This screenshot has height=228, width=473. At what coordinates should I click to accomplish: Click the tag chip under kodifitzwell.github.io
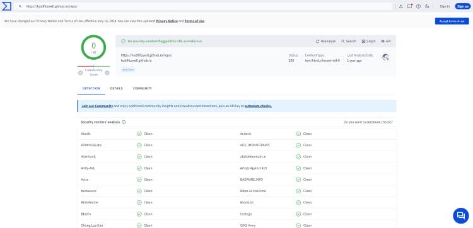click(x=128, y=69)
